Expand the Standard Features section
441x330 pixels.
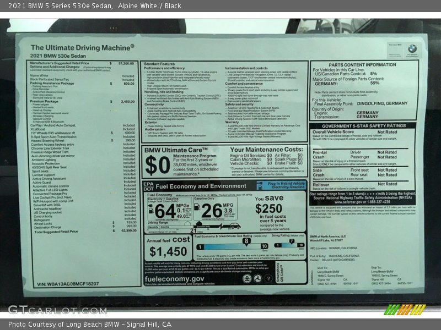pos(158,62)
